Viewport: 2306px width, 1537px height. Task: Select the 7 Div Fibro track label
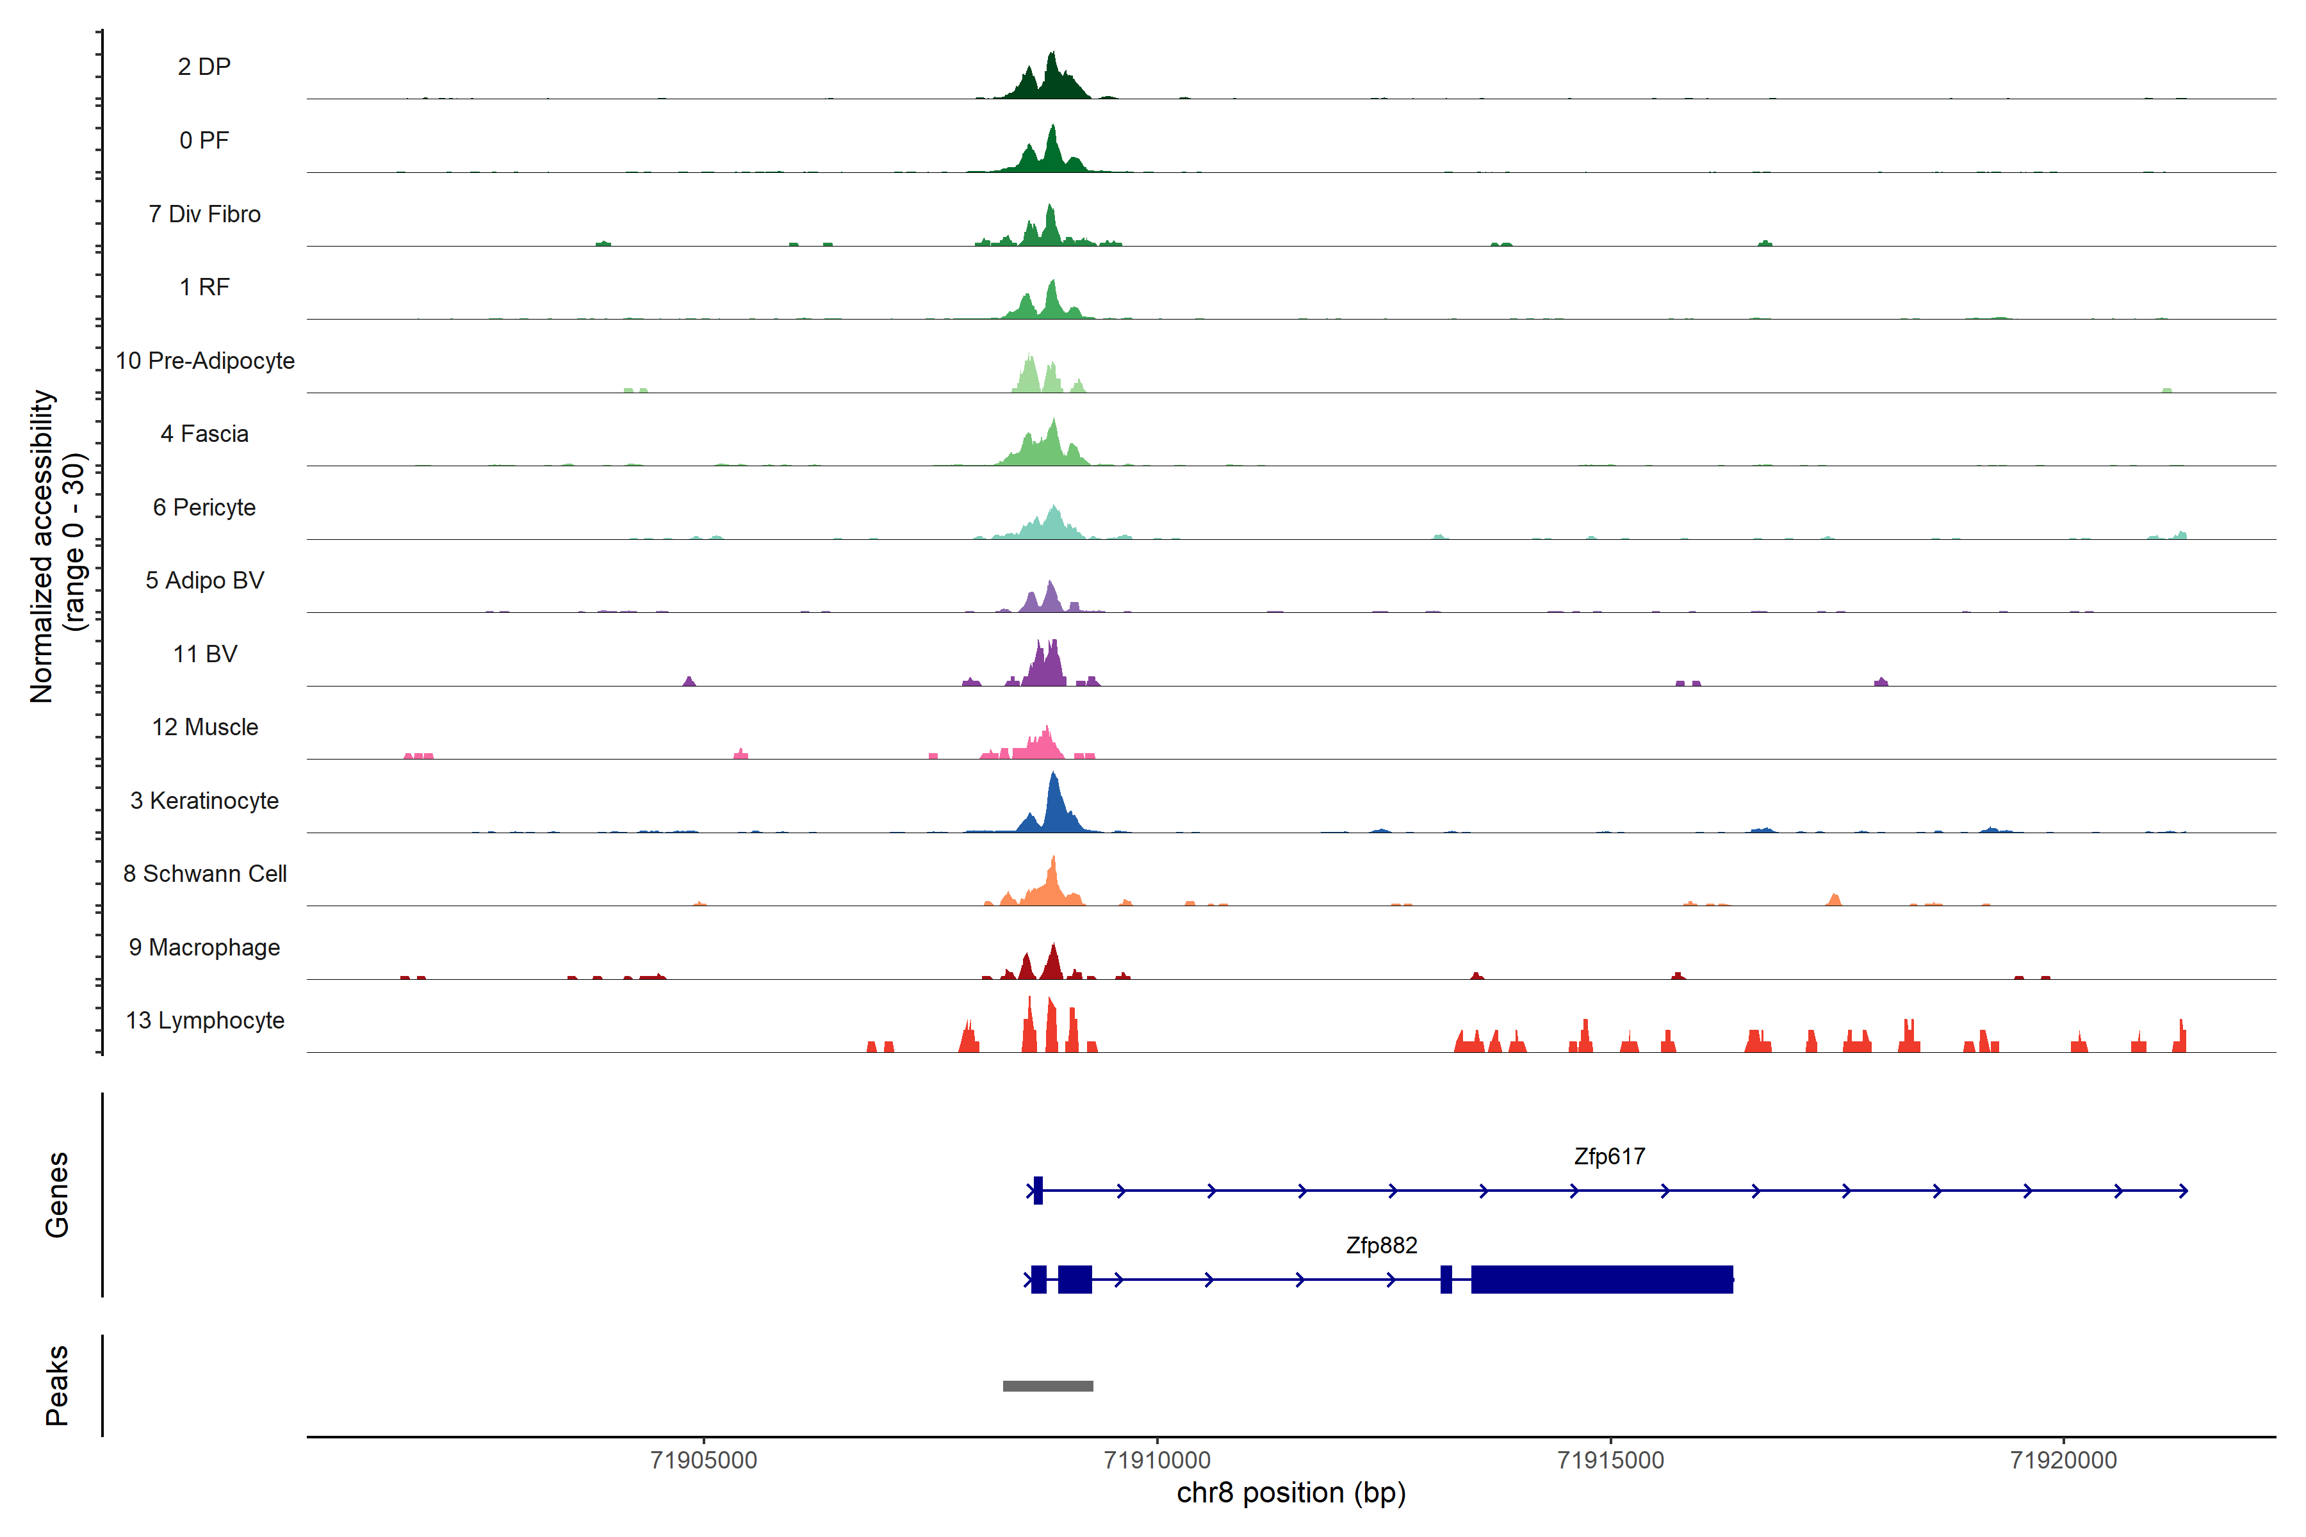pos(204,214)
